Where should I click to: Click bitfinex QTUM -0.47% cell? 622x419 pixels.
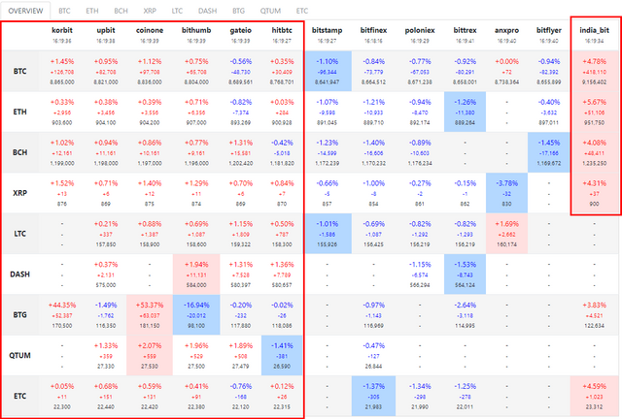[x=373, y=355]
